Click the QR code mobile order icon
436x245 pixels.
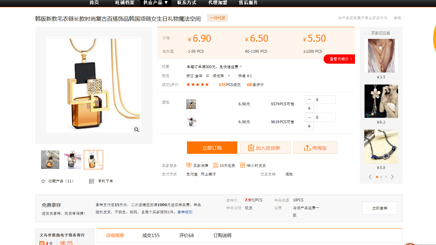coord(91,181)
